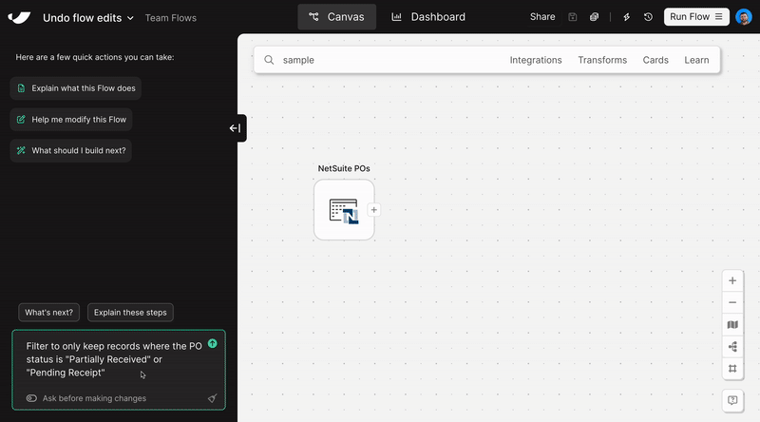Select Explain what this Flow does

[x=76, y=88]
